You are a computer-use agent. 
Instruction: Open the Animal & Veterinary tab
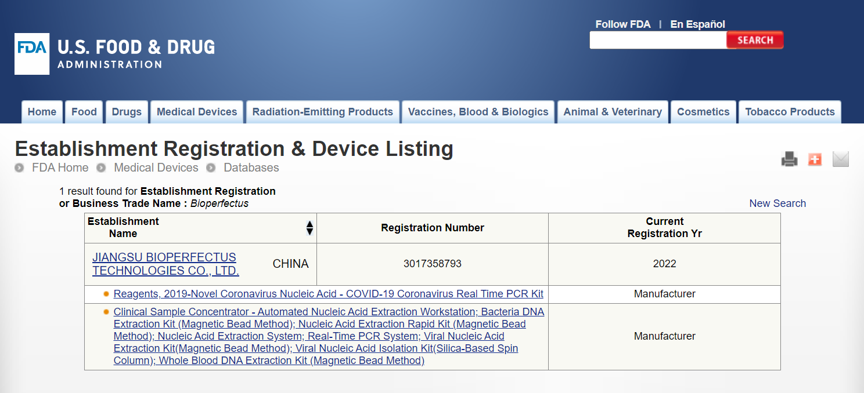pyautogui.click(x=613, y=112)
